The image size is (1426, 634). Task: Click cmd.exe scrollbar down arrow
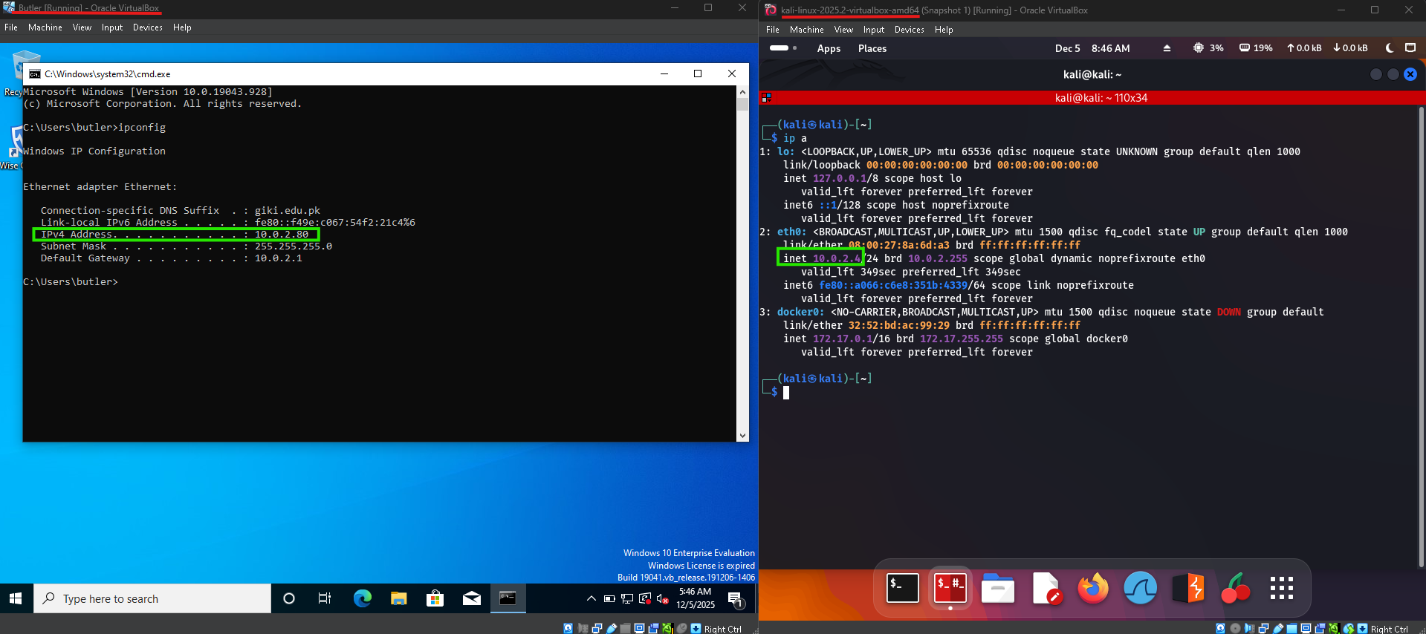coord(742,436)
